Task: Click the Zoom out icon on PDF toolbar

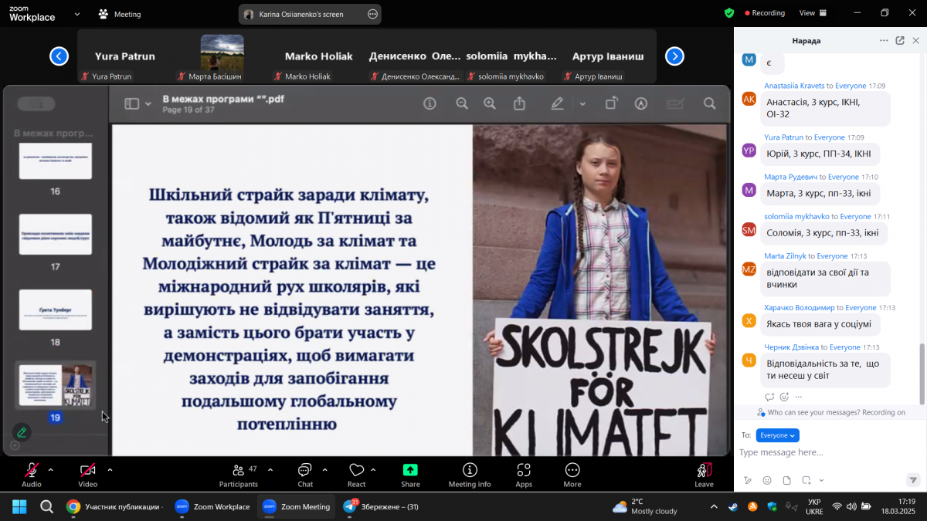Action: coord(462,103)
